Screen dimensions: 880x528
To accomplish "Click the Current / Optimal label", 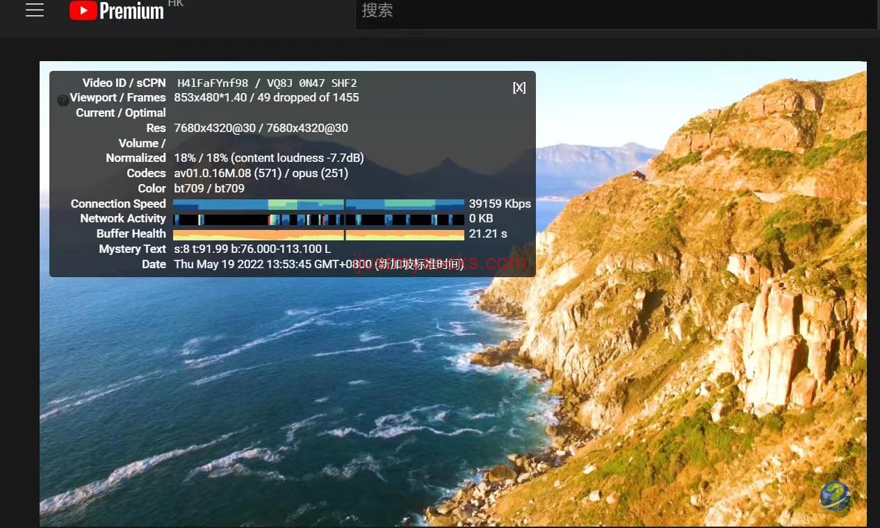I will coord(121,113).
